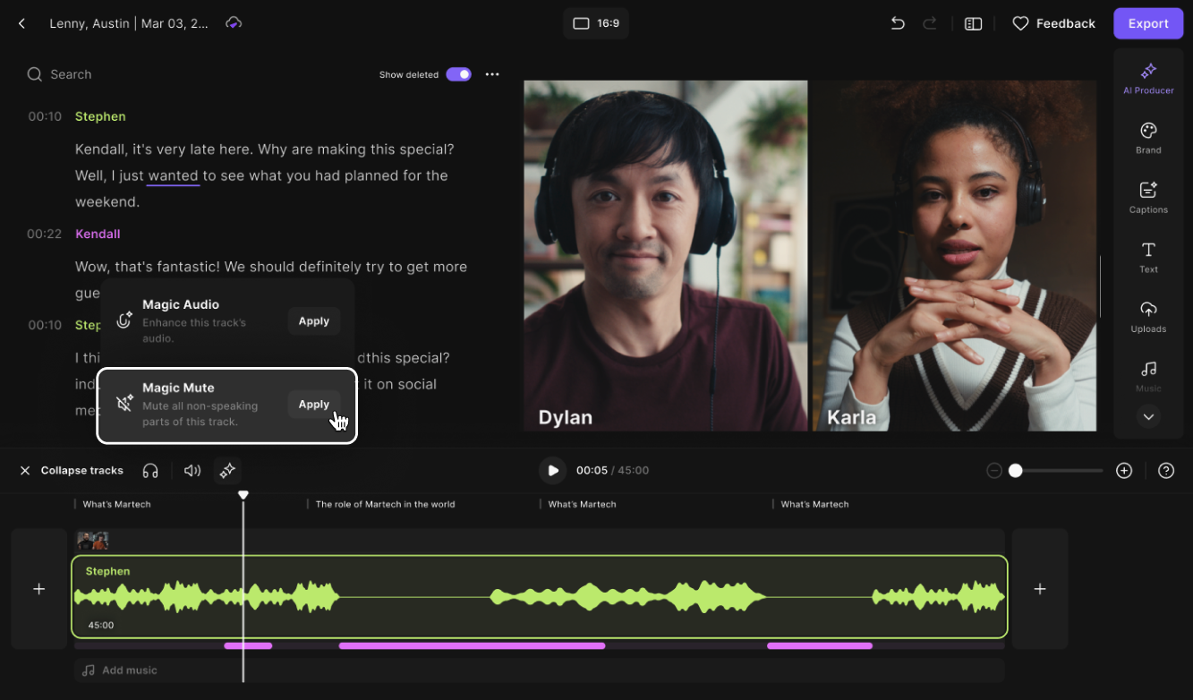Viewport: 1193px width, 700px height.
Task: Select the Text tool in sidebar
Action: pyautogui.click(x=1148, y=256)
